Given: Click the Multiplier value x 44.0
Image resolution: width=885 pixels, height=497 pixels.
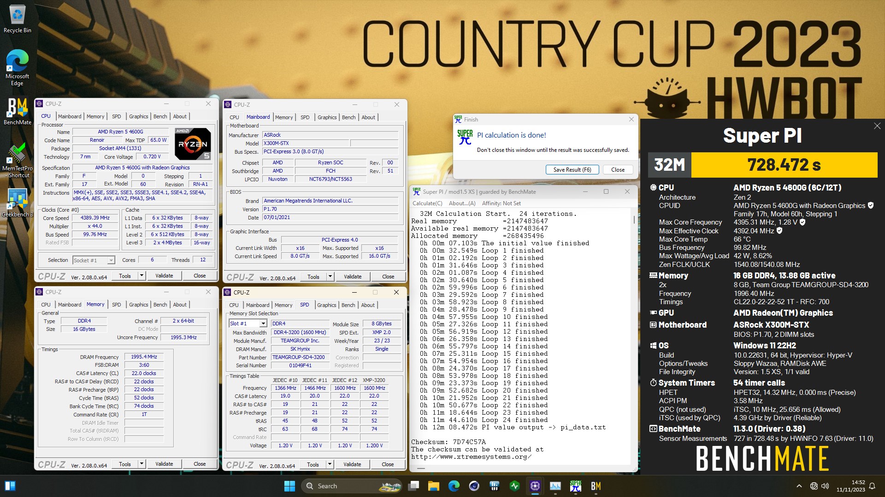Looking at the screenshot, I should coord(95,226).
